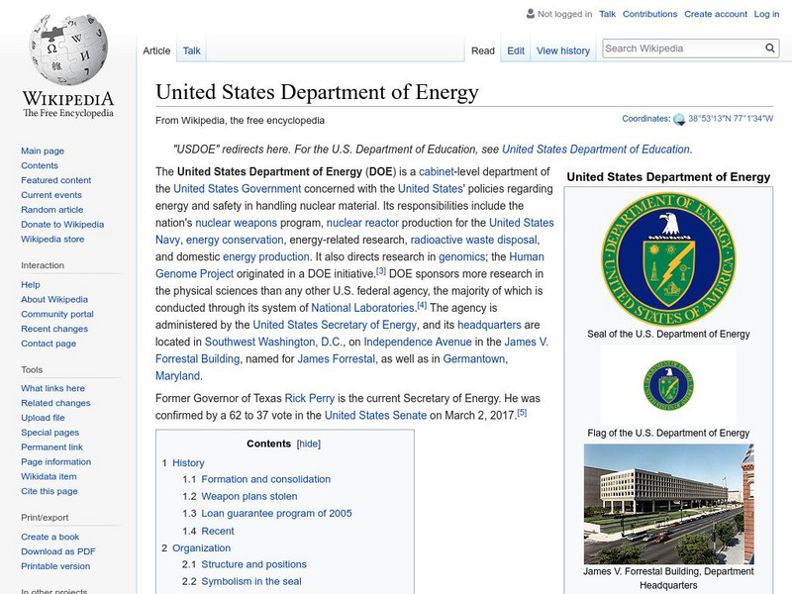Click the coordinates 38°53′13″N 77°1′34″W link
This screenshot has height=594, width=792.
click(x=731, y=119)
